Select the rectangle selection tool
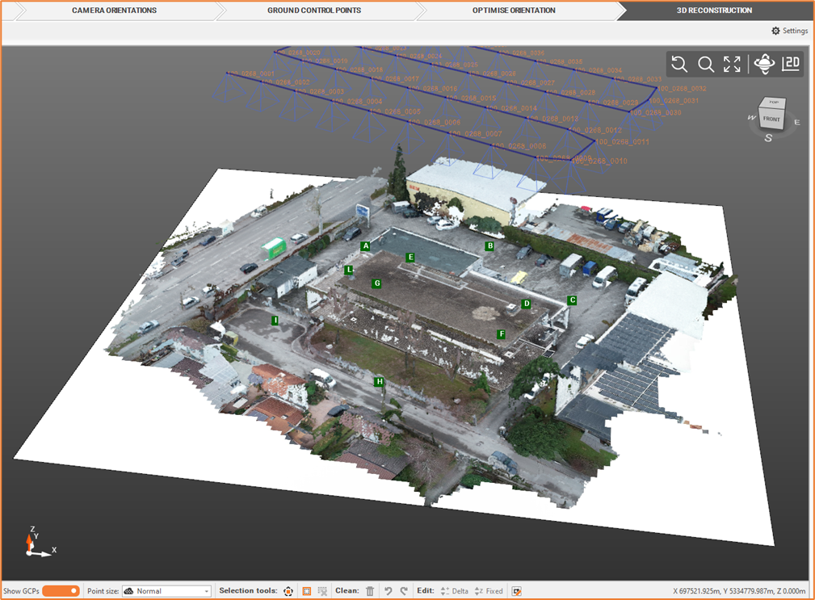Screen dimensions: 815x600 [307, 591]
